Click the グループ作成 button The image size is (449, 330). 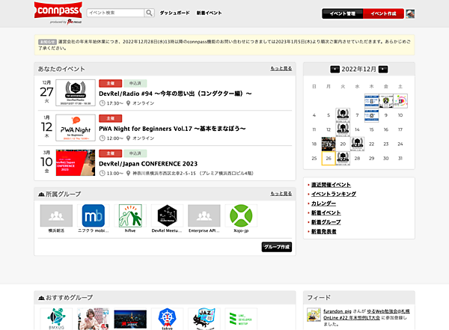(x=277, y=247)
